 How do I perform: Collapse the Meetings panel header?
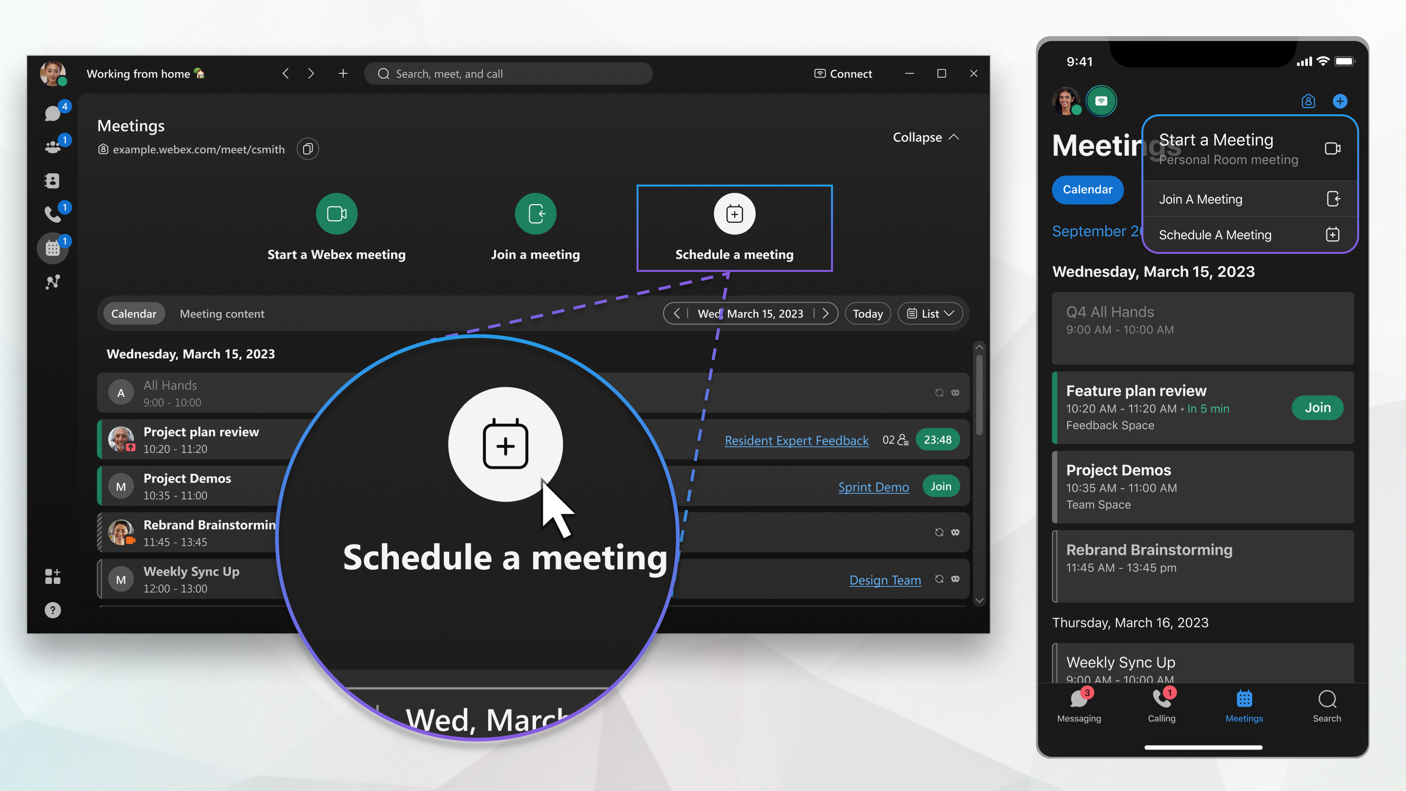click(x=923, y=136)
